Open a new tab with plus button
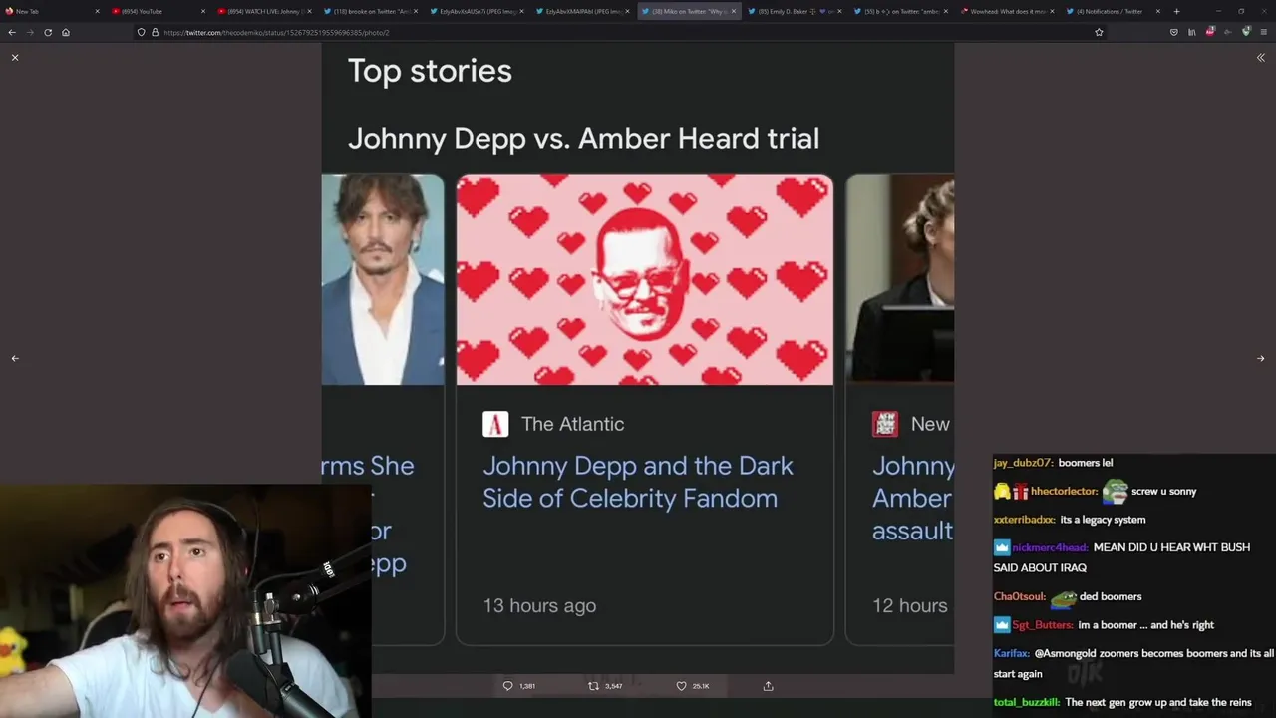The width and height of the screenshot is (1276, 718). point(1176,11)
